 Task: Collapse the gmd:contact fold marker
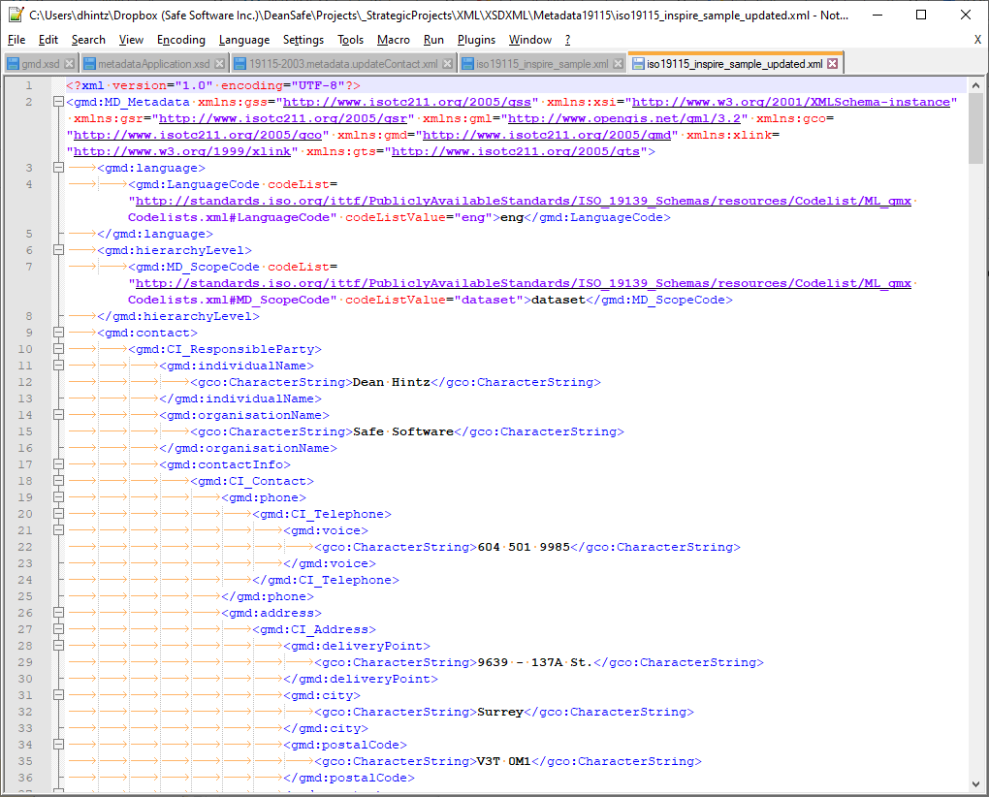click(x=58, y=332)
